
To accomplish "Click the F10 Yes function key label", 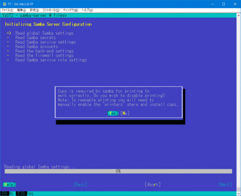I will pos(25,193).
